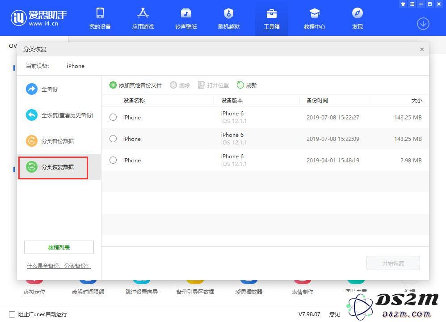Viewport: 446px width, 322px height.
Task: Click the 意见 feedback link
Action: coord(334,314)
